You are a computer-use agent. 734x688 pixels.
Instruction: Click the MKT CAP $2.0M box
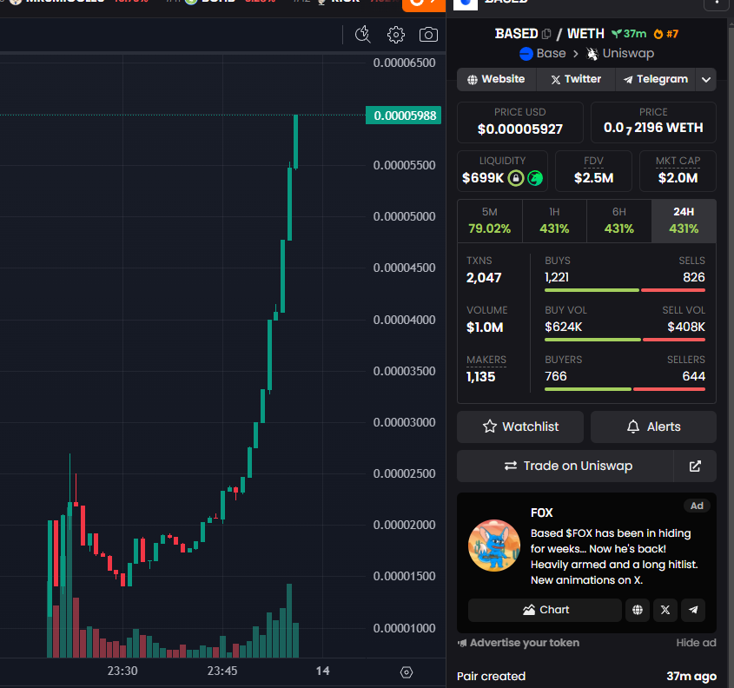pyautogui.click(x=678, y=171)
